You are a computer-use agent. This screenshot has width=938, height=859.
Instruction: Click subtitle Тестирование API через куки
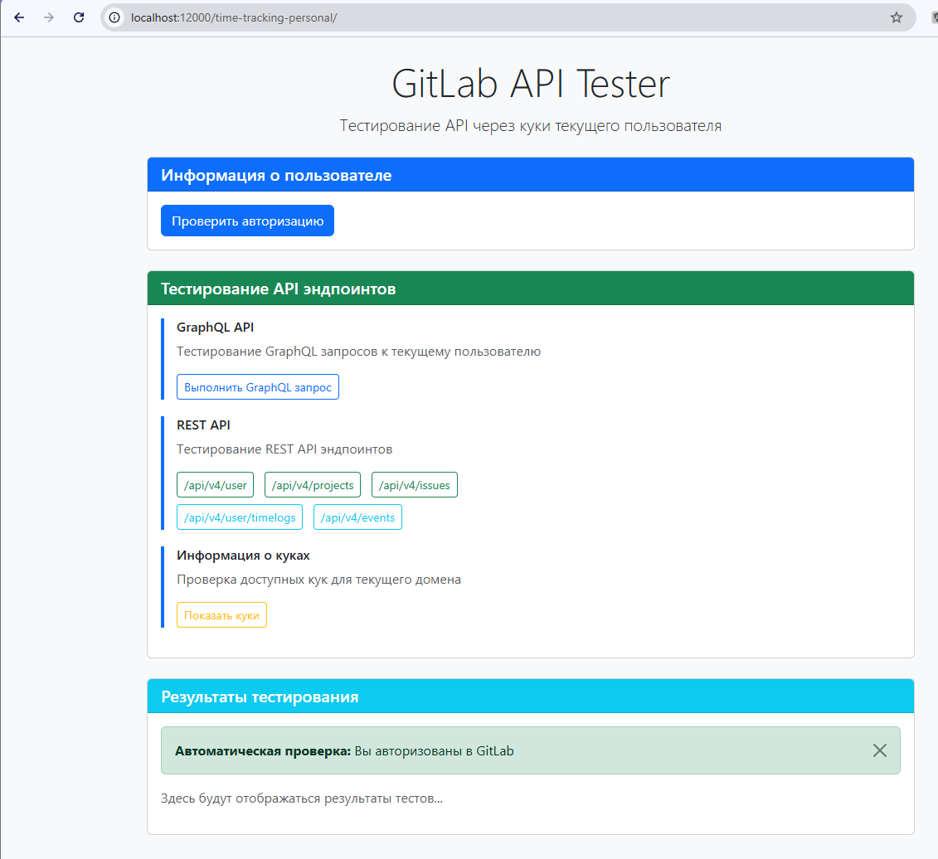coord(531,126)
